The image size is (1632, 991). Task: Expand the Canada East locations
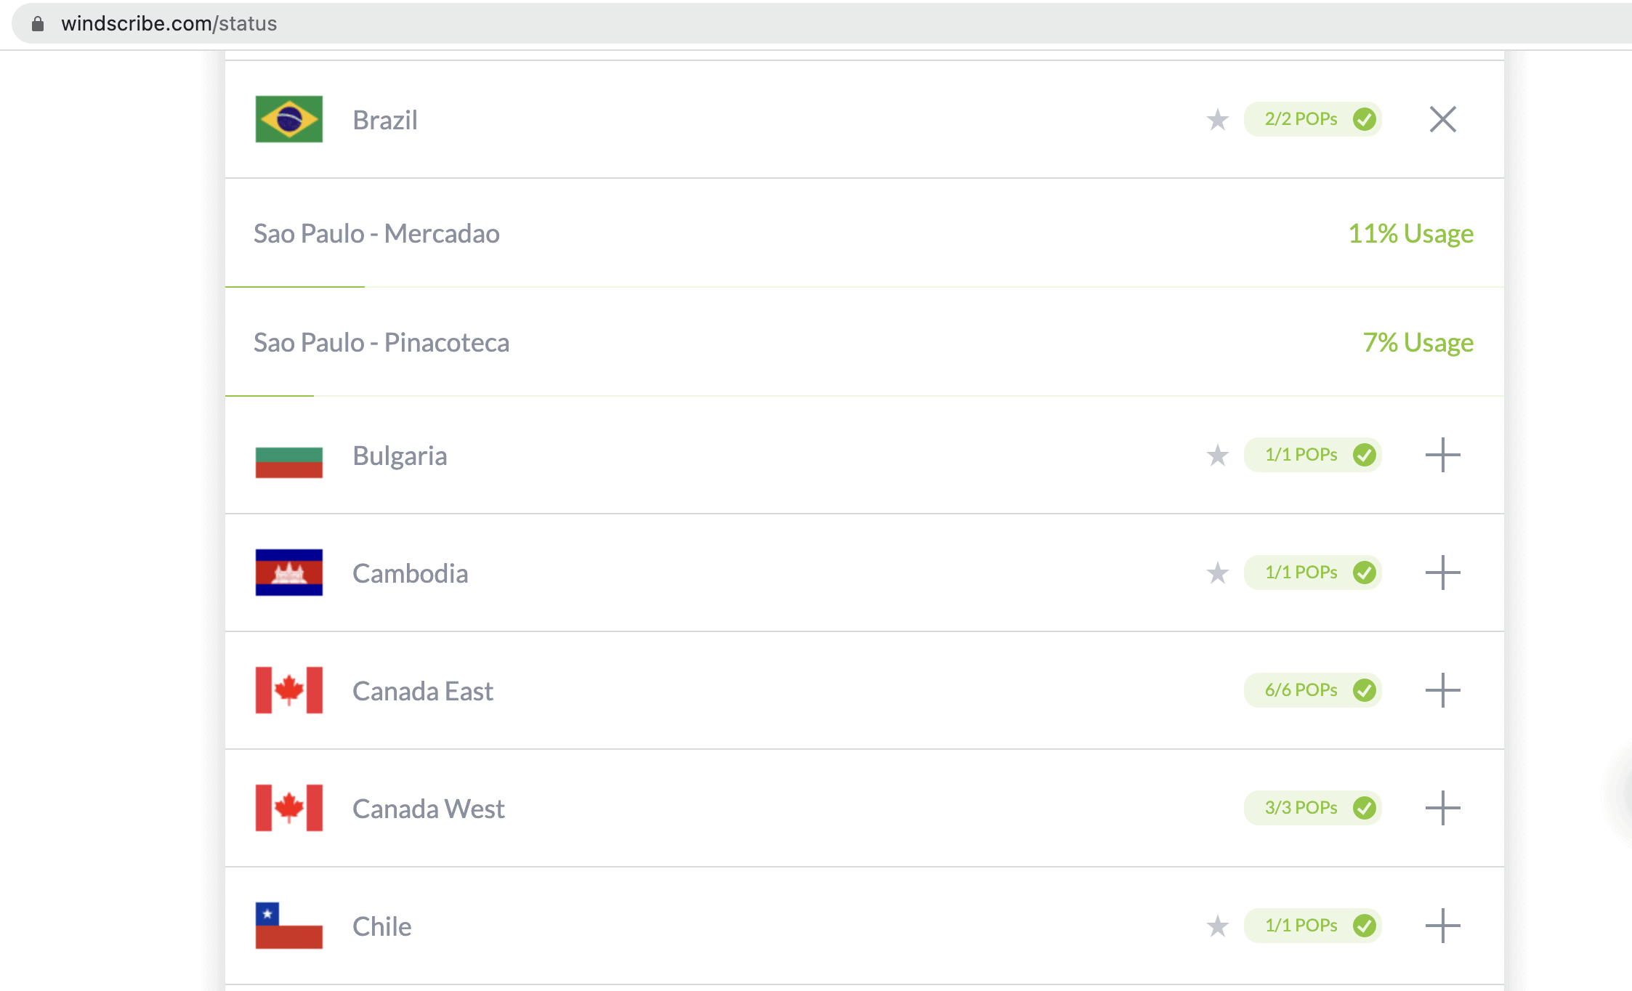coord(1442,690)
